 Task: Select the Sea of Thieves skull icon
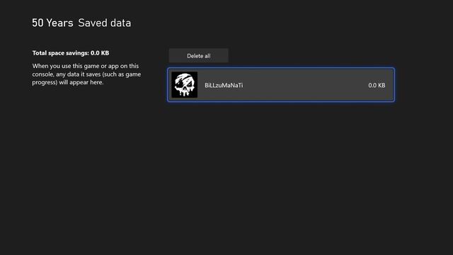pos(184,85)
